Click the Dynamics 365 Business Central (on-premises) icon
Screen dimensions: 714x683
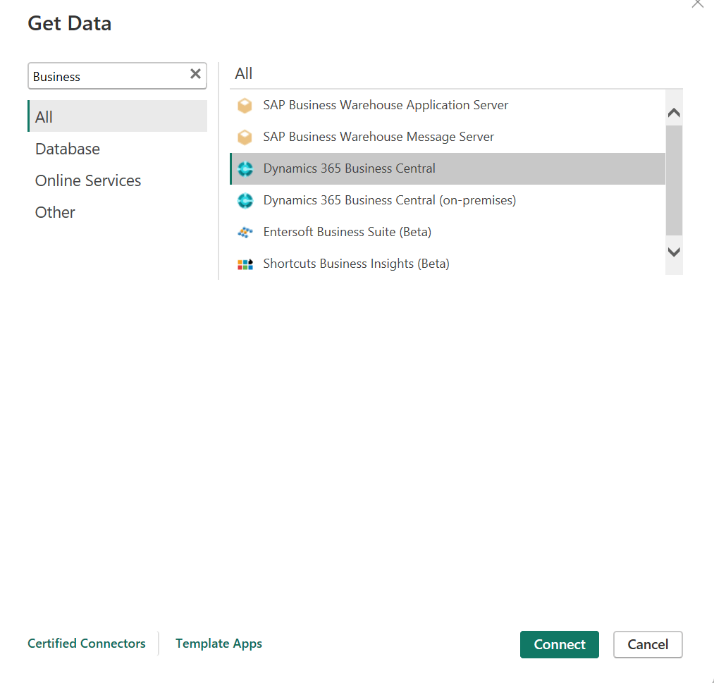pyautogui.click(x=245, y=200)
